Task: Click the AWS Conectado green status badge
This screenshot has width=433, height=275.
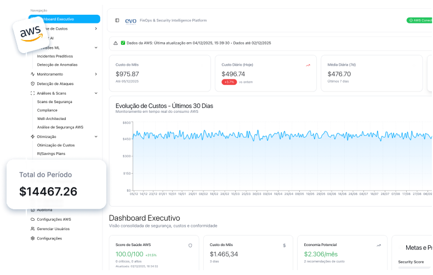Action: tap(420, 20)
